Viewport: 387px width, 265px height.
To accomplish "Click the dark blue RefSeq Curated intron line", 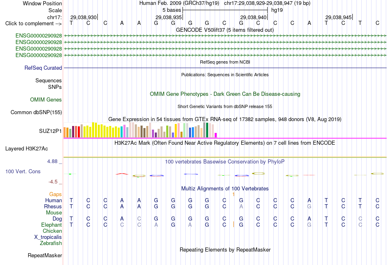I will [x=225, y=68].
